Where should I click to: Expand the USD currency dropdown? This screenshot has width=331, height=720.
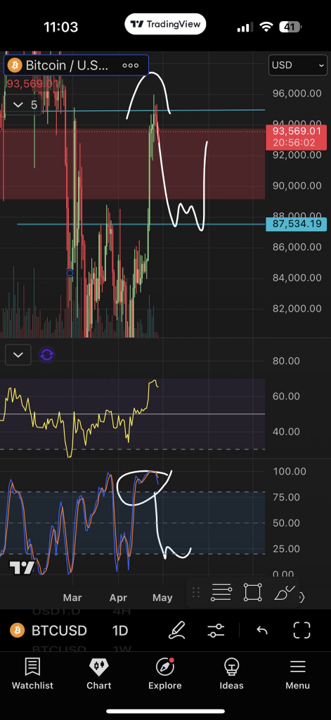[298, 65]
